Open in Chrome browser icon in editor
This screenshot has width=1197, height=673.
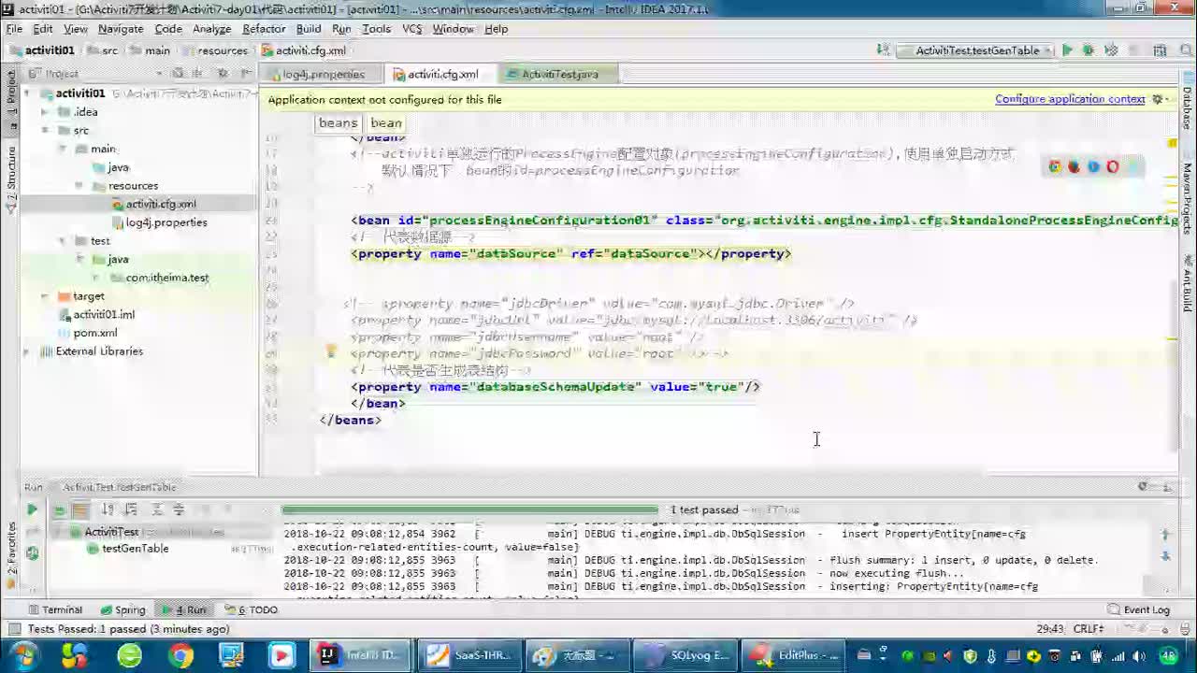(1055, 166)
